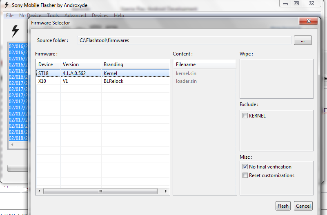Click loader.sin in the Content list
Screen dimensions: 327x215
point(186,81)
